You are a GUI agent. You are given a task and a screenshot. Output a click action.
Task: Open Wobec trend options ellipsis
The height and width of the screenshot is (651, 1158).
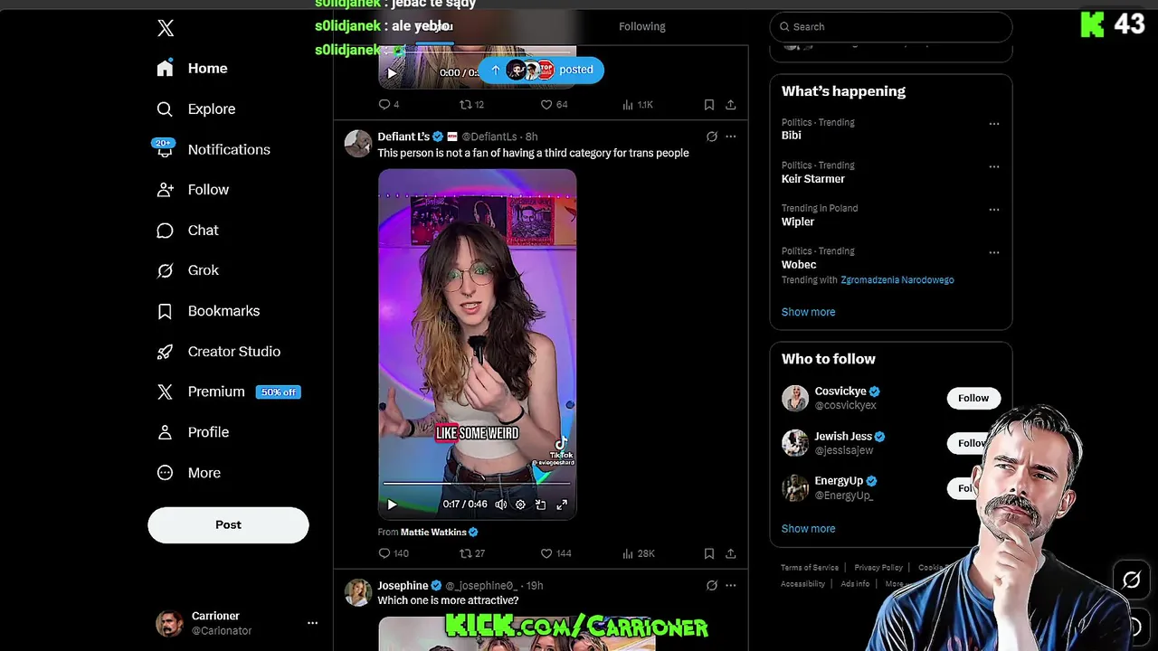[994, 252]
